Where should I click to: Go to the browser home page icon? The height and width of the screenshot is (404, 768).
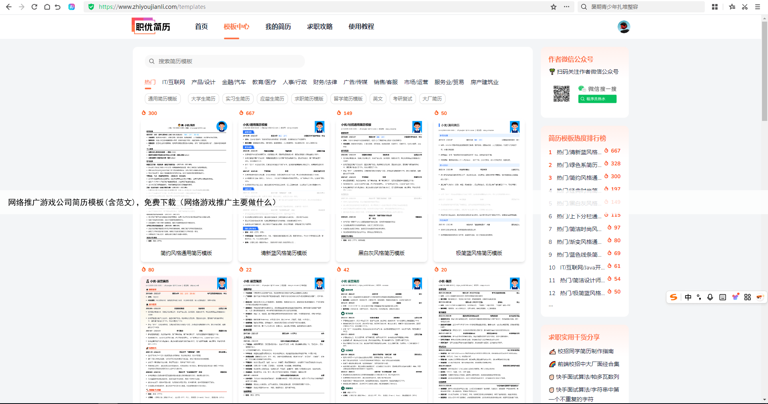tap(47, 7)
